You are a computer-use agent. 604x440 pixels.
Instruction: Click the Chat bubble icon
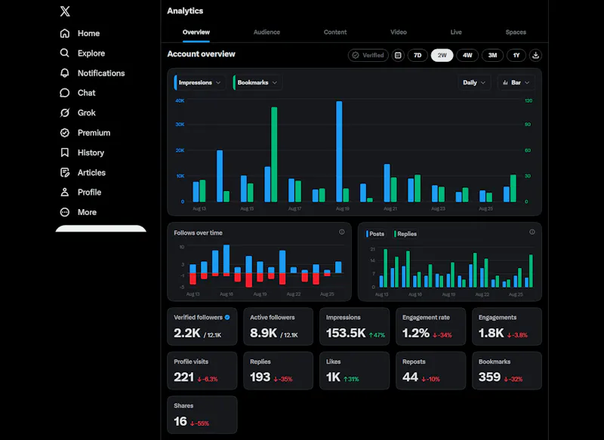tap(65, 93)
